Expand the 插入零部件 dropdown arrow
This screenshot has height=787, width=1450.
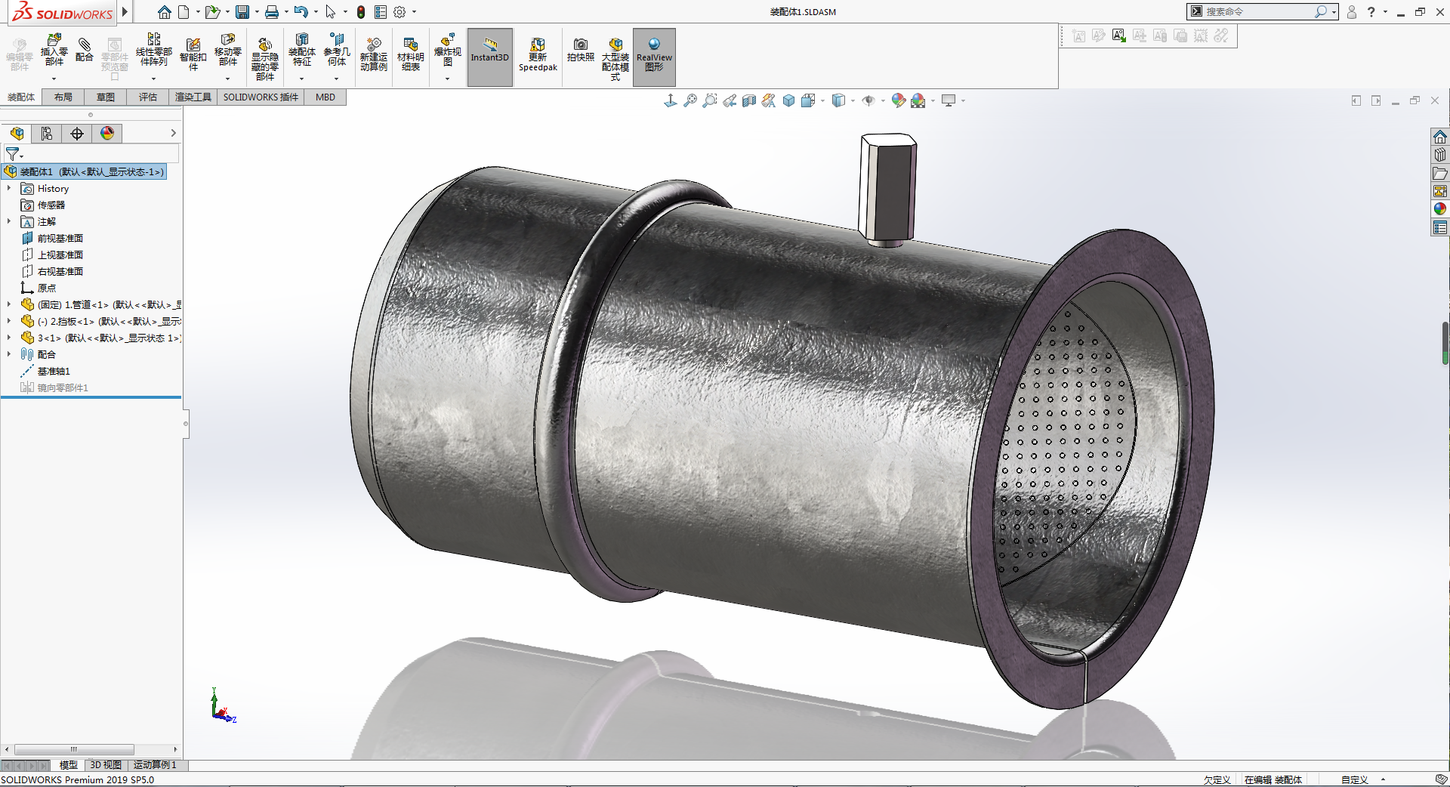pos(54,79)
